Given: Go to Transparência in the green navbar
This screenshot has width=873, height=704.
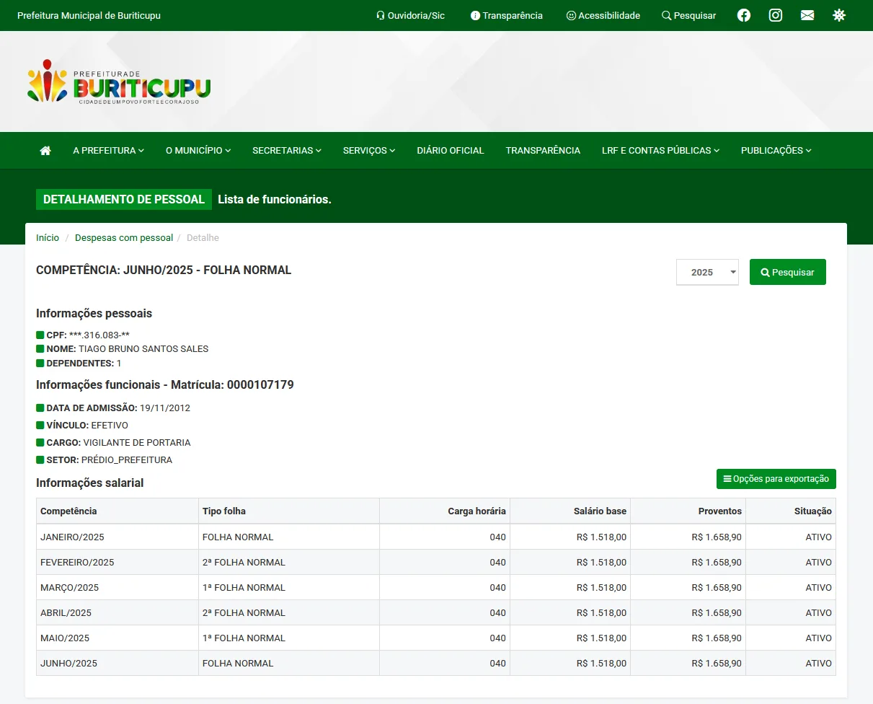Looking at the screenshot, I should [543, 151].
